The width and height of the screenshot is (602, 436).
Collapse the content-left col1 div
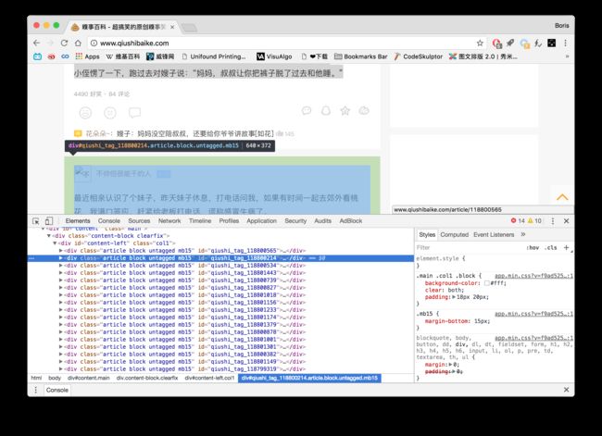[x=55, y=243]
